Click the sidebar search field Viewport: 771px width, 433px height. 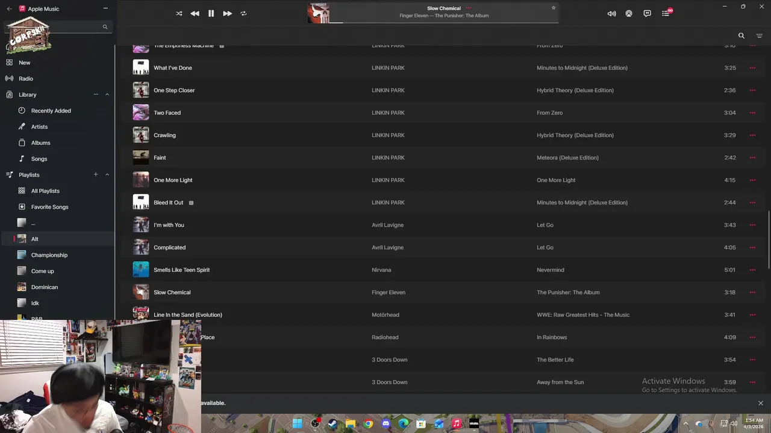click(58, 26)
